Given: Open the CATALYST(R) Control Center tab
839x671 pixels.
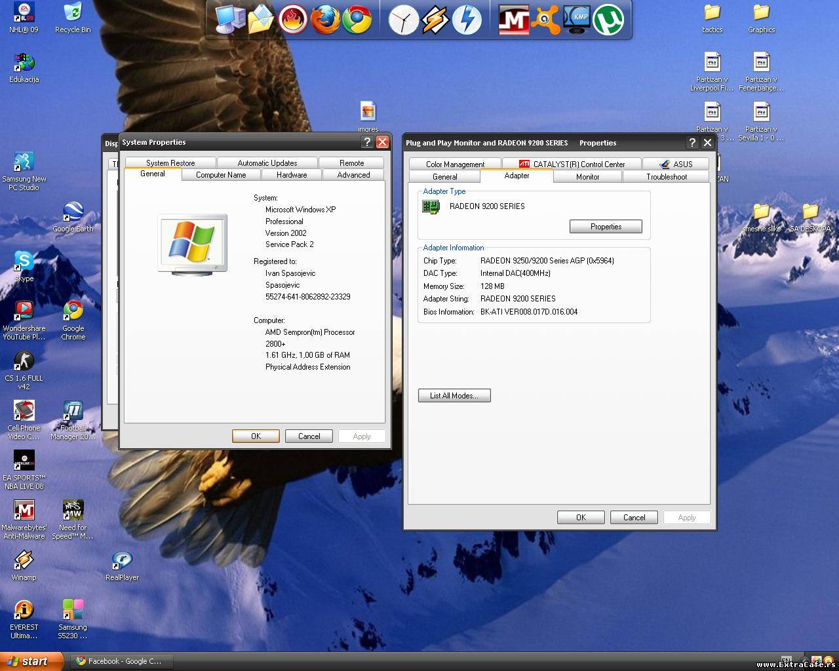Looking at the screenshot, I should [x=572, y=164].
